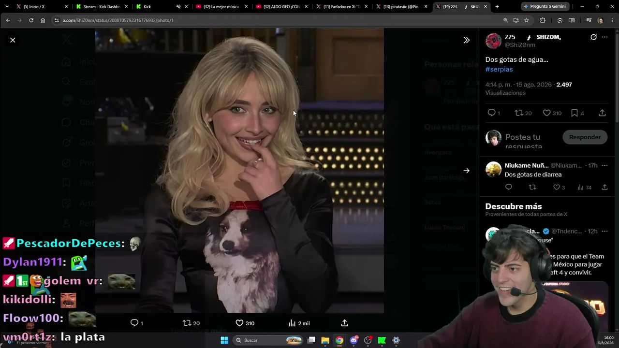
Task: View site information icon in the address bar
Action: [x=57, y=20]
